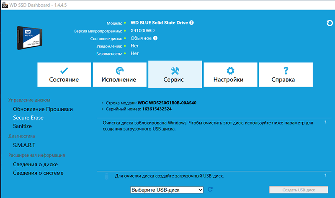Click Нет value next to Безопасность
335x198 pixels.
pyautogui.click(x=134, y=53)
